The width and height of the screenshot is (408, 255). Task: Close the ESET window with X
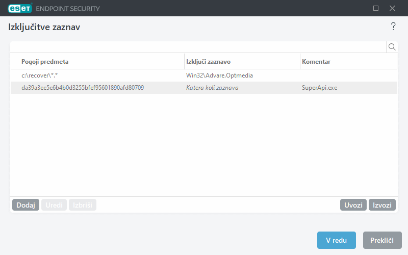[392, 8]
